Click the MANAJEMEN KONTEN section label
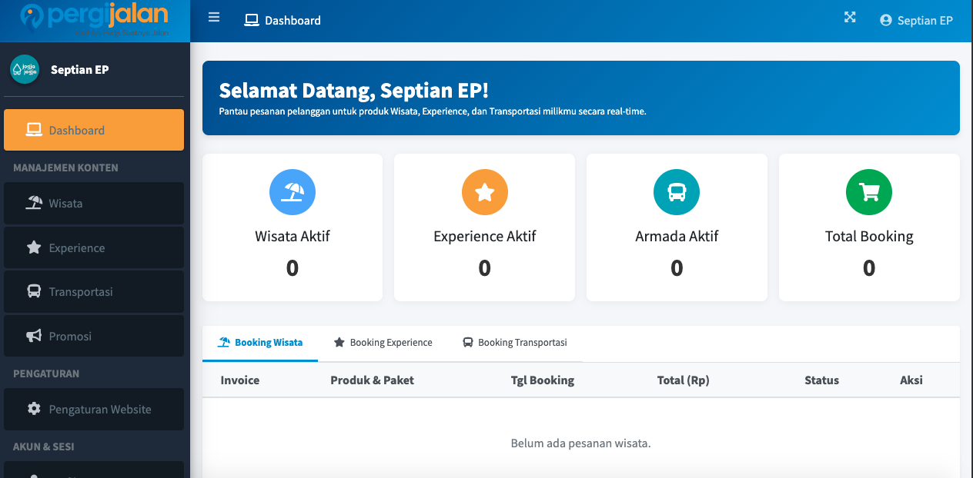 pos(65,168)
